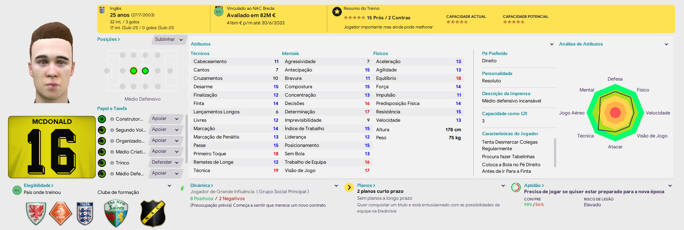Toggle the Trinco role suitability indicator
Viewport: 684px width, 230px height.
tap(102, 163)
